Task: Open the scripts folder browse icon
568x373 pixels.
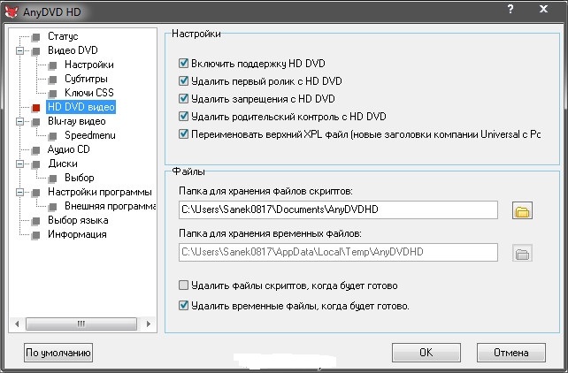Action: [522, 210]
